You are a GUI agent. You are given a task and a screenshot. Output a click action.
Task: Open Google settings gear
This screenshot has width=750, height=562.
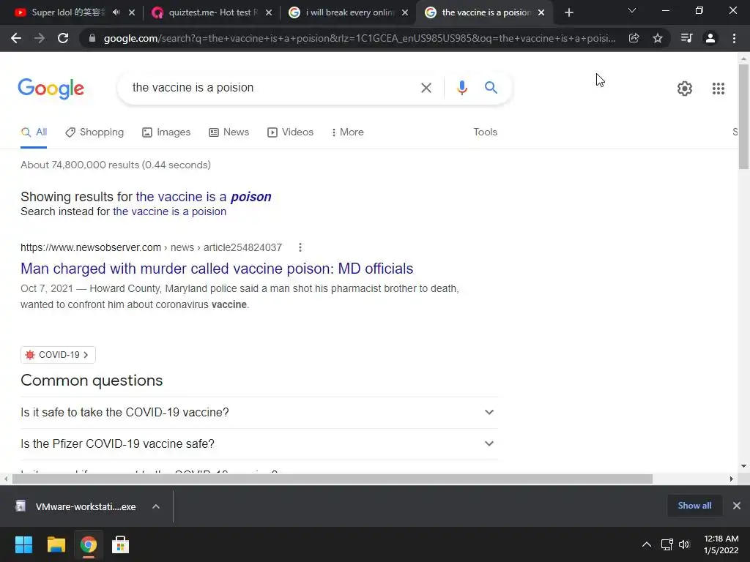coord(685,89)
